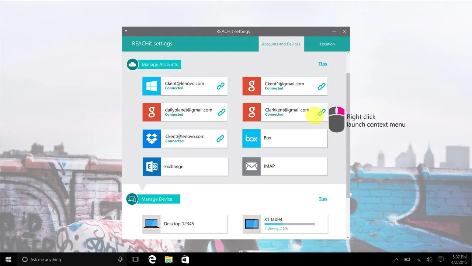
Task: Click the Manage Device icon
Action: coord(132,199)
